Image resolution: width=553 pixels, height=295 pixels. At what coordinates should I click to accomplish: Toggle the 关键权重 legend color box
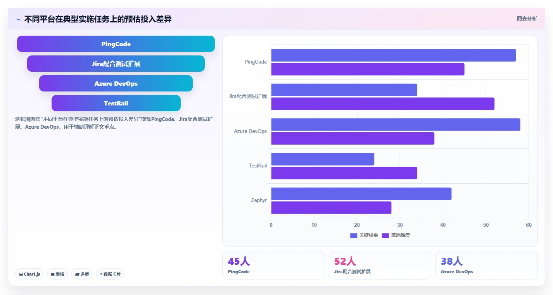(353, 235)
